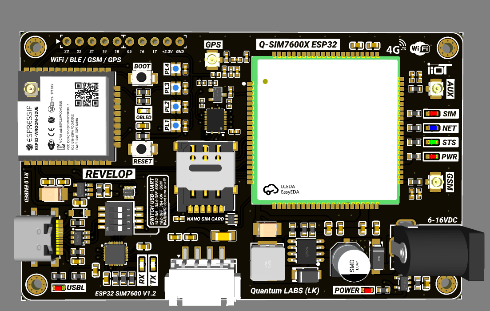Select the grey SMD power inductor
Viewport: 490px width, 311px height.
click(268, 262)
